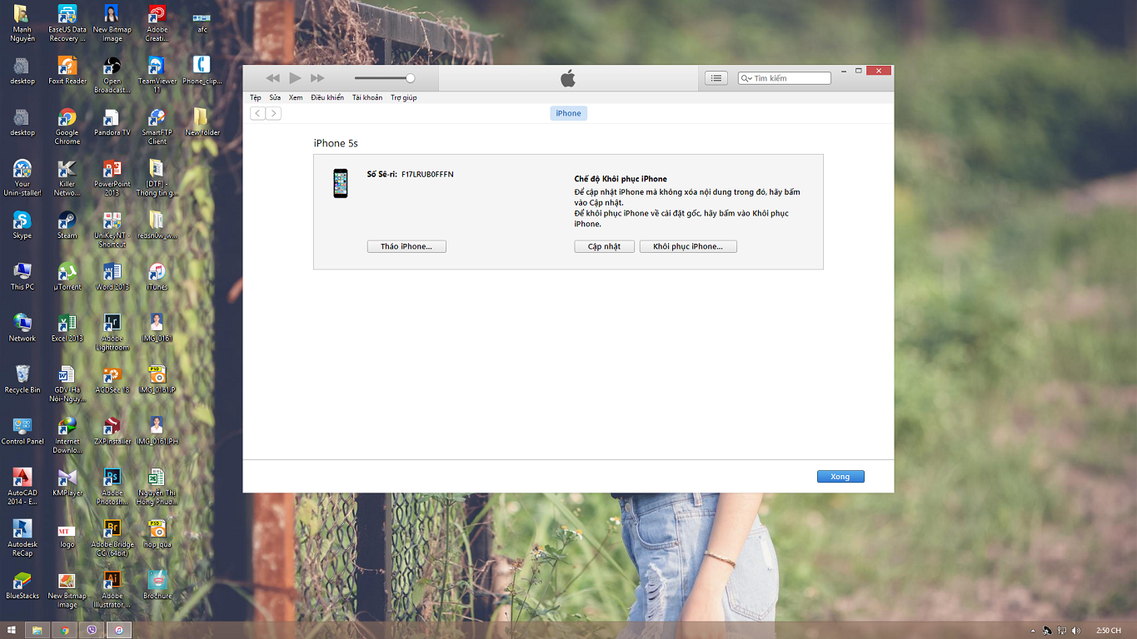Click the fast-forward button in iTunes
Viewport: 1137px width, 639px height.
(x=317, y=78)
